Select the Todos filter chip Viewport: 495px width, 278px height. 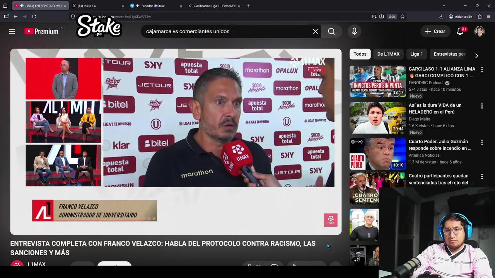pyautogui.click(x=360, y=54)
